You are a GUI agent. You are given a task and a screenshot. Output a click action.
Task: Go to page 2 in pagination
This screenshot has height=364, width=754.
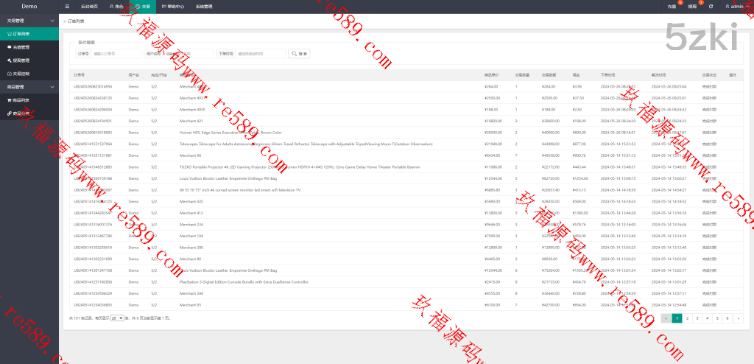pyautogui.click(x=686, y=318)
